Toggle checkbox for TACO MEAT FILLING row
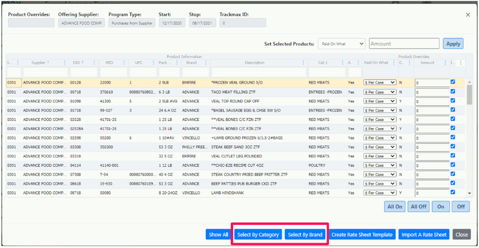 coord(453,91)
